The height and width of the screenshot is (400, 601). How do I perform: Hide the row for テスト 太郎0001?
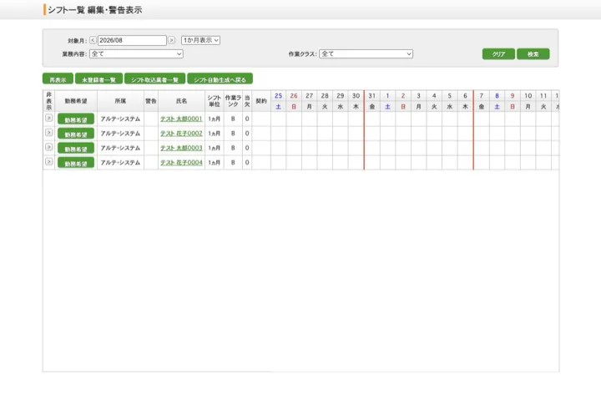click(x=48, y=118)
